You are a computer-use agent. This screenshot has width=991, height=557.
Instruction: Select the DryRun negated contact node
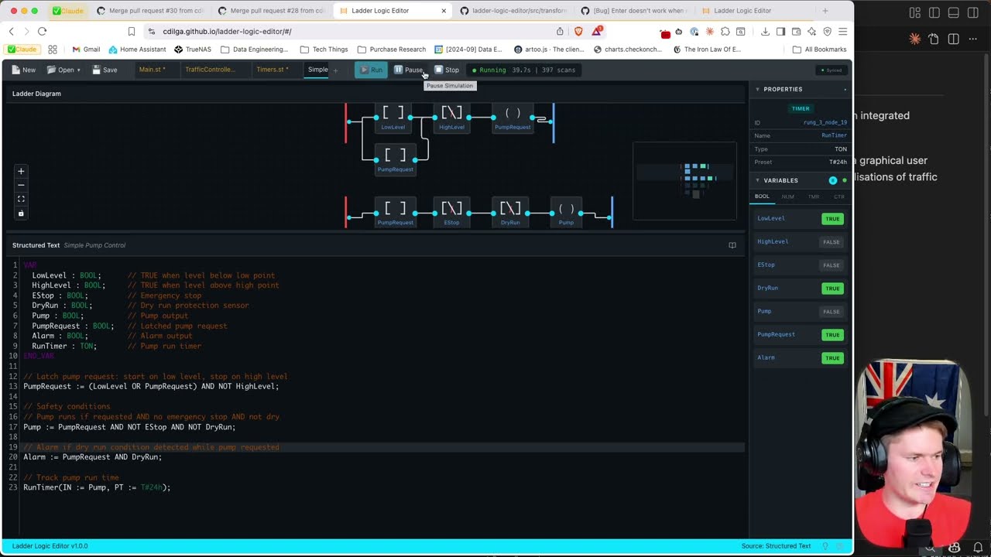click(x=510, y=212)
